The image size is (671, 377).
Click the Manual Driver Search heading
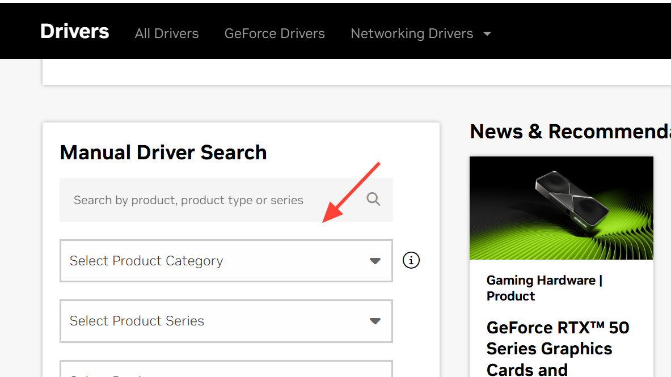pos(163,153)
